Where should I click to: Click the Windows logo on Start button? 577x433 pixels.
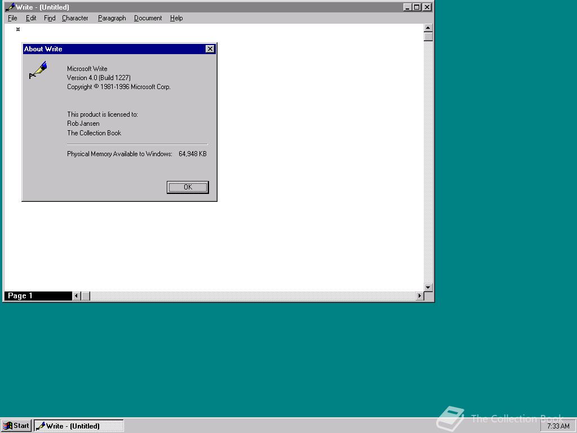click(7, 426)
